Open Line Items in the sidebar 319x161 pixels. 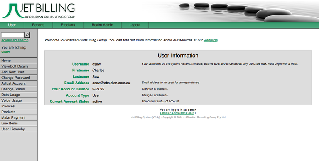pos(19,123)
